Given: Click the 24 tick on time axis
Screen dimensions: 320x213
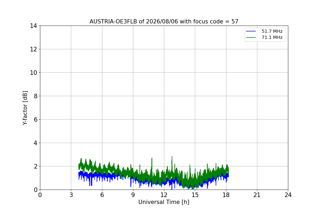Looking at the screenshot, I should [x=288, y=195].
